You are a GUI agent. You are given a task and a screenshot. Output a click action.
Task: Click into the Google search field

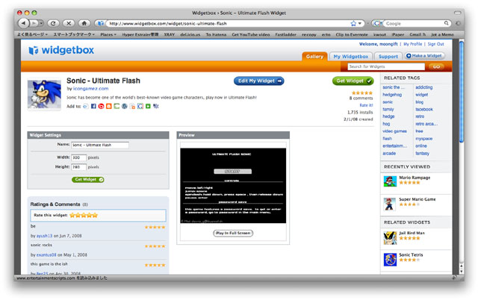414,23
